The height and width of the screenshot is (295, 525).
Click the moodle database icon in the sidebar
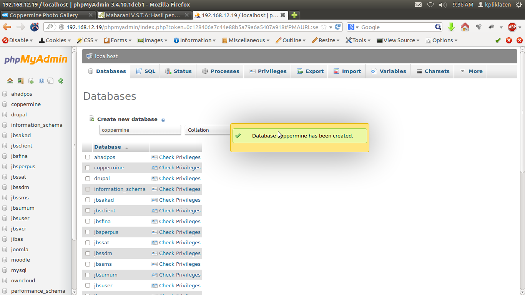(5, 260)
